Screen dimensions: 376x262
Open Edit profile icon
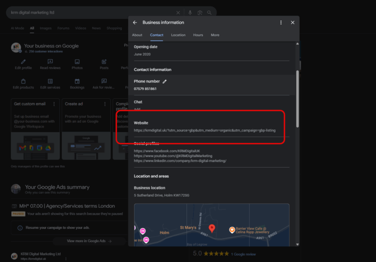(x=23, y=62)
